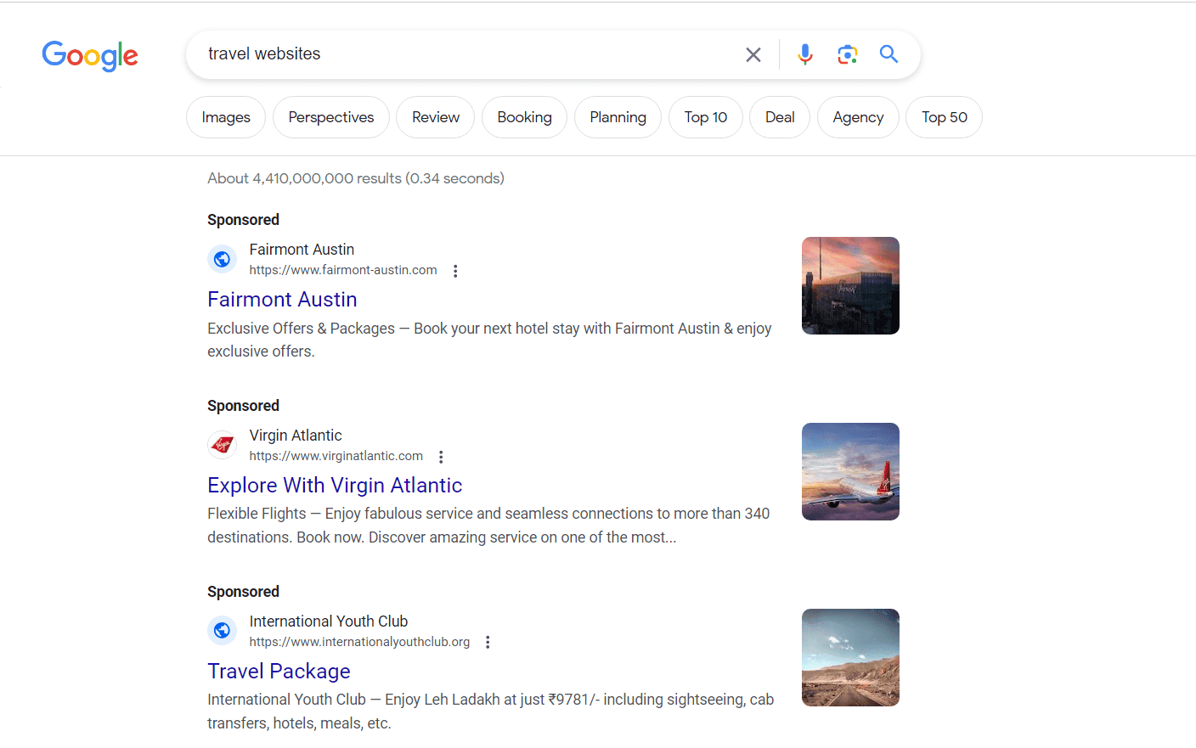The width and height of the screenshot is (1196, 748).
Task: Click the Flexible Flights description text
Action: point(488,526)
